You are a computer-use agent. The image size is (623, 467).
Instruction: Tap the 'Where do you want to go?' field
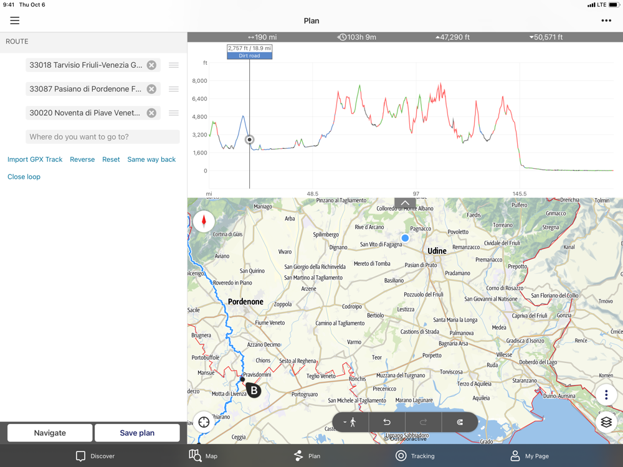(x=103, y=136)
